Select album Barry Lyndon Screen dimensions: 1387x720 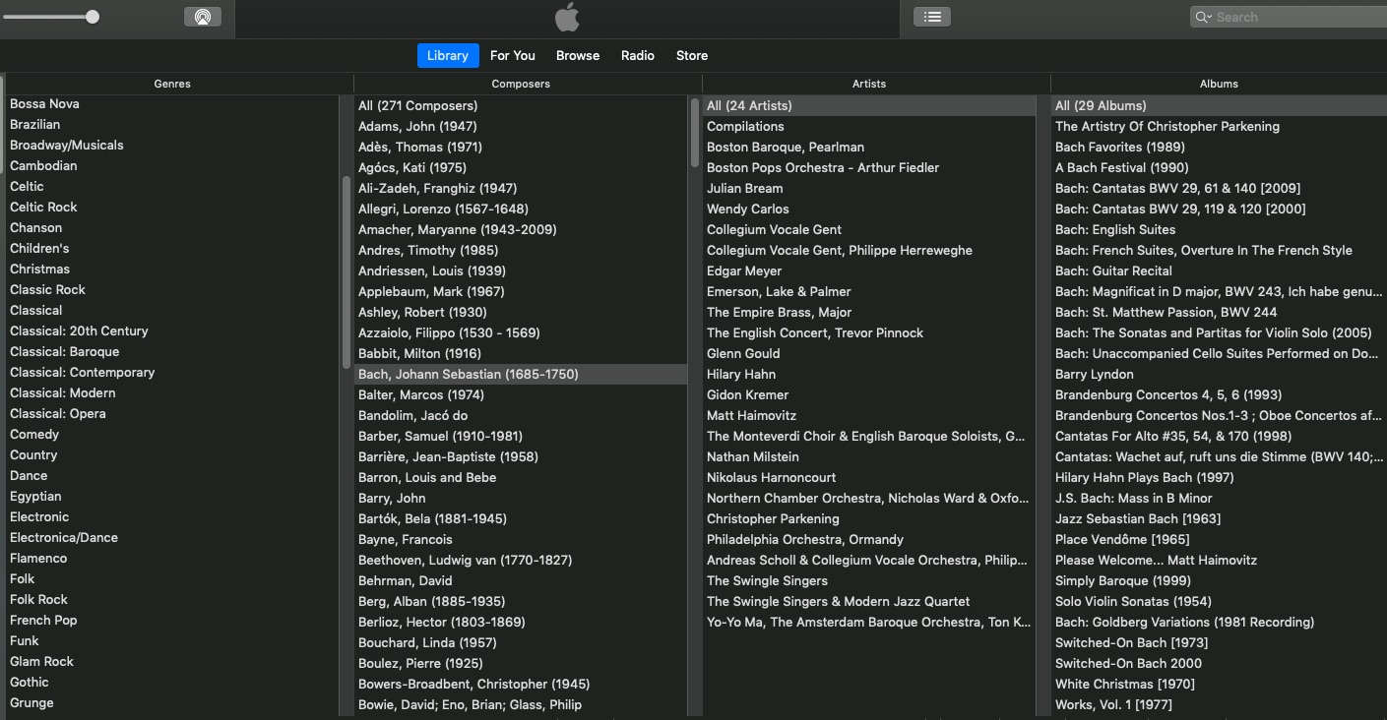click(1095, 374)
